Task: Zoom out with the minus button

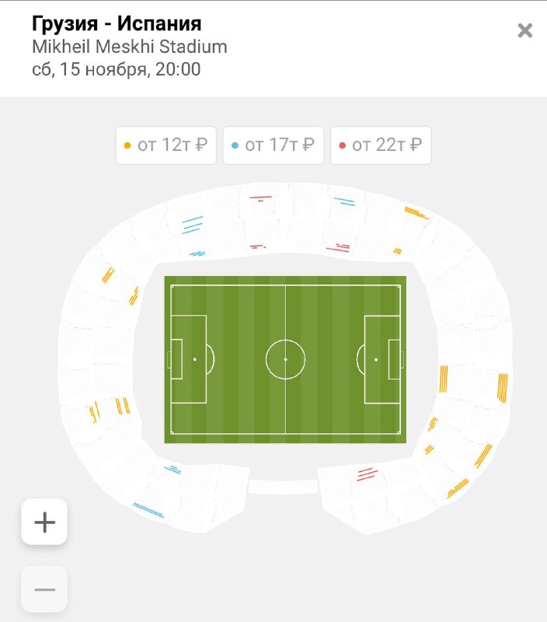Action: (x=44, y=589)
